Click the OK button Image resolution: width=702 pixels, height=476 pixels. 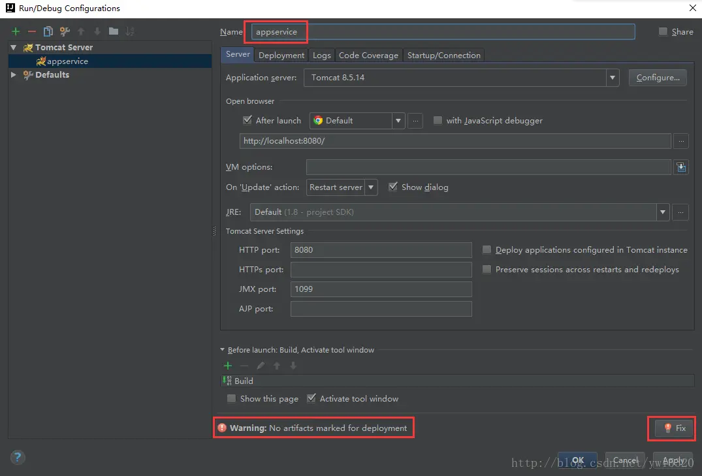(x=577, y=460)
